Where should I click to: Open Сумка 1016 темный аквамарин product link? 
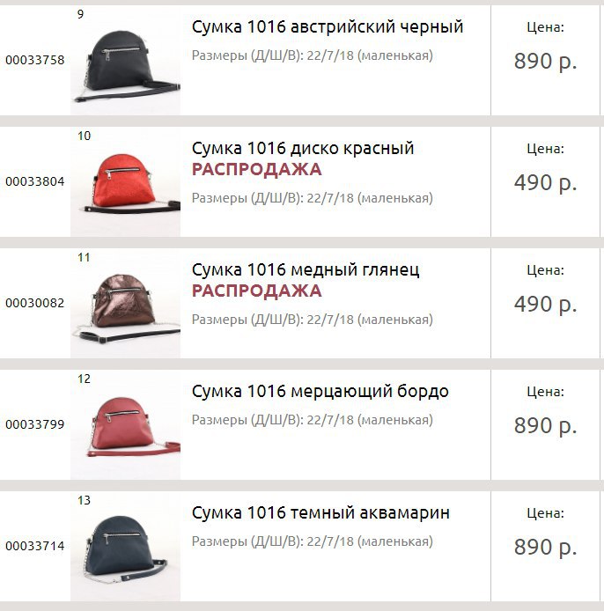point(320,513)
